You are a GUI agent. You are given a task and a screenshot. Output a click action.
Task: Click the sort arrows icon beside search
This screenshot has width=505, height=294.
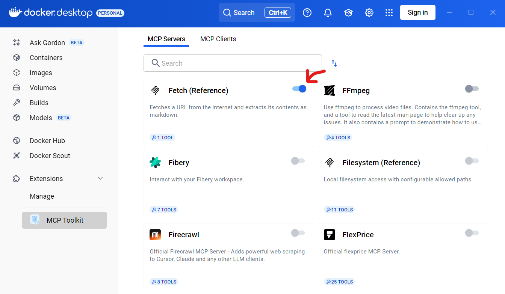click(334, 63)
